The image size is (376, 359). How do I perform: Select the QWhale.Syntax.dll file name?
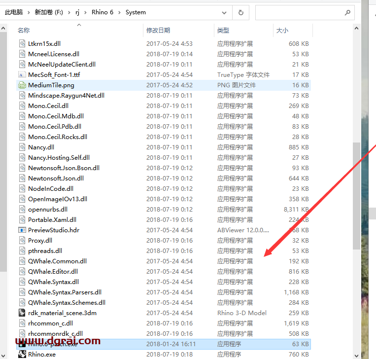pos(54,282)
